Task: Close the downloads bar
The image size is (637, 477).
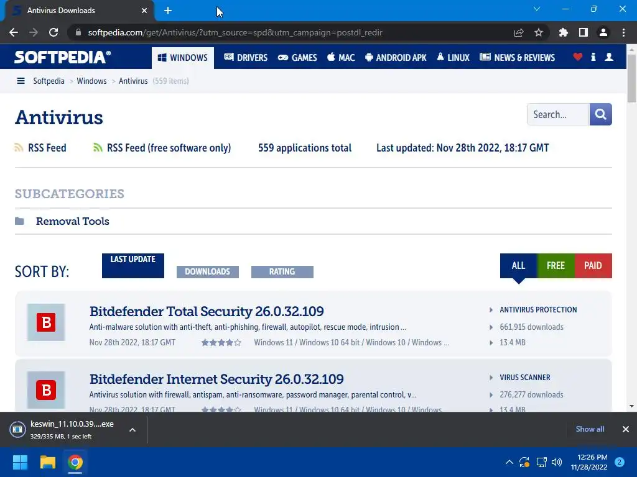Action: (626, 429)
